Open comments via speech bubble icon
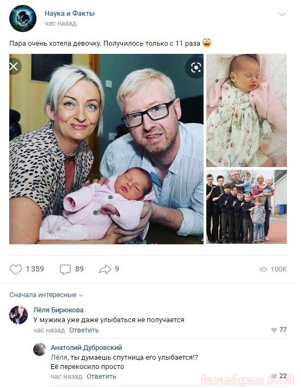301x388 pixels. click(65, 269)
